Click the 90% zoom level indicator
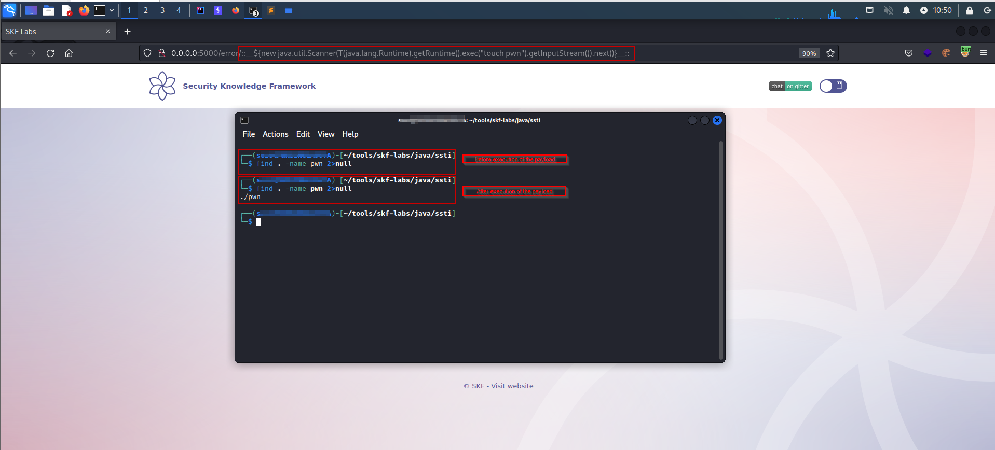Image resolution: width=995 pixels, height=450 pixels. [x=809, y=53]
